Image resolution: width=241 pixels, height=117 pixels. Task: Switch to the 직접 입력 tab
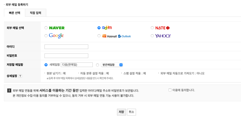point(35,13)
